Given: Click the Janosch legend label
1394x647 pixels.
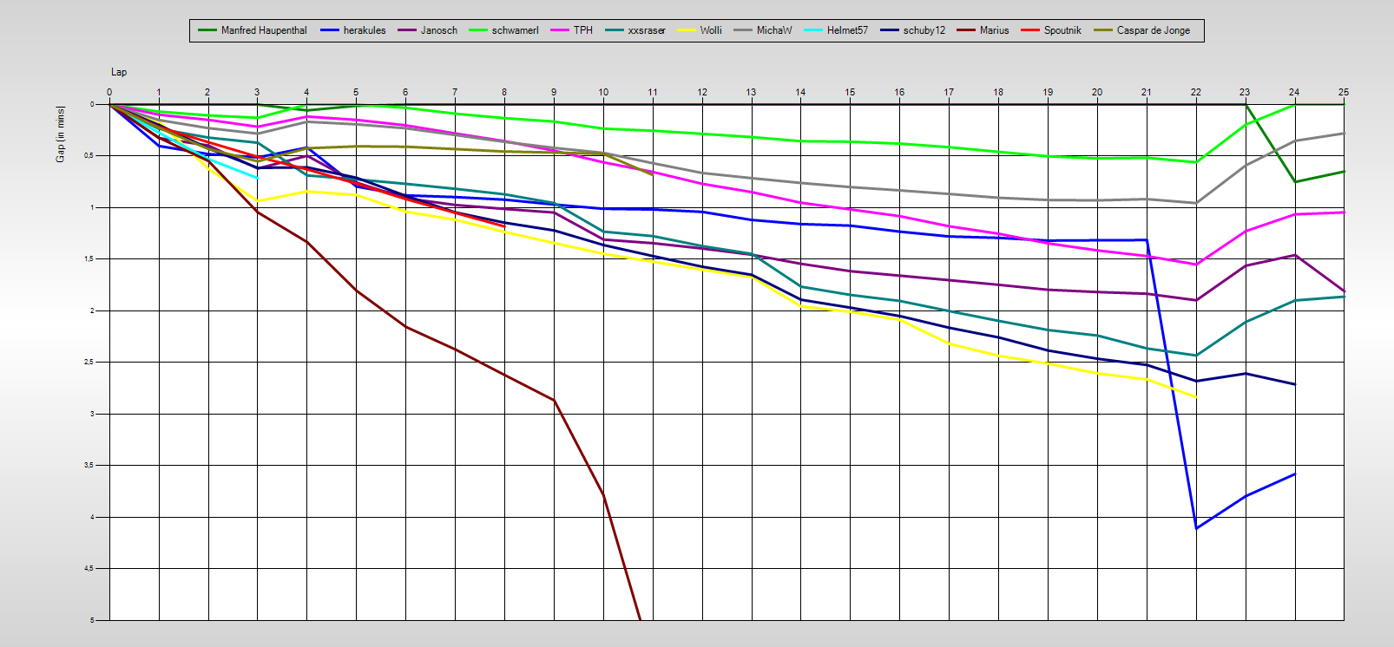Looking at the screenshot, I should [x=438, y=30].
